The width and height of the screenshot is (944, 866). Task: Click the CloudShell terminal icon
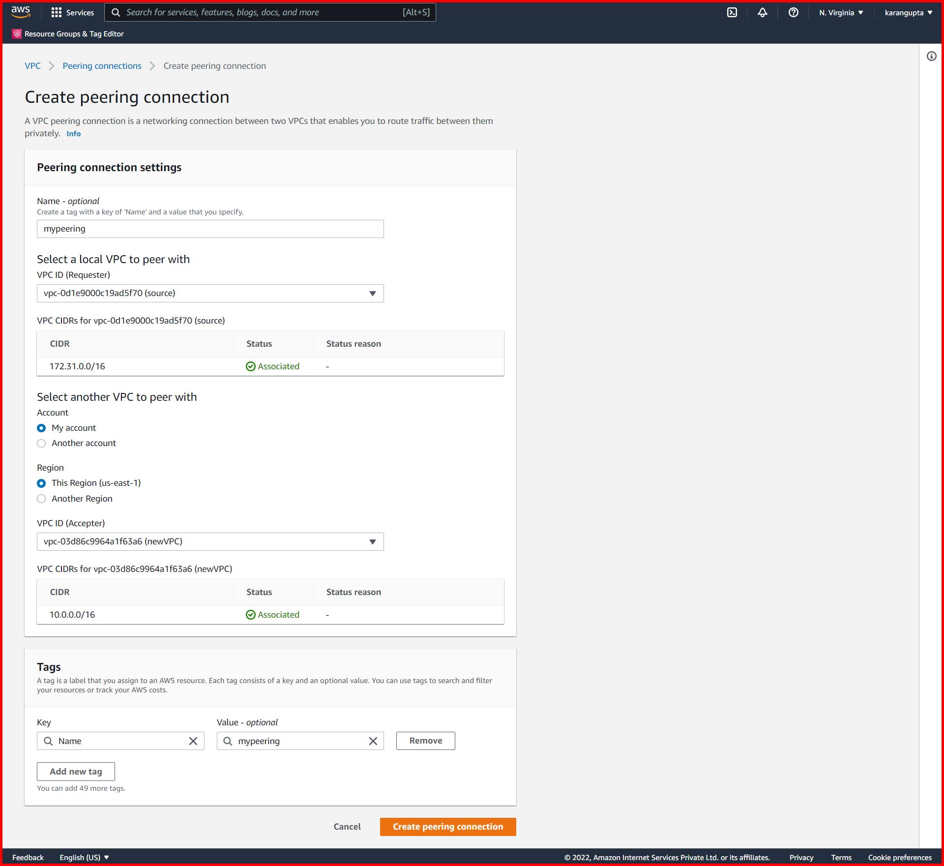pyautogui.click(x=732, y=12)
